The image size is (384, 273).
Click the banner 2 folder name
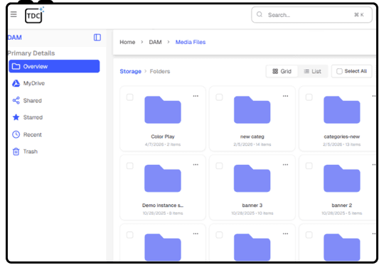click(342, 205)
